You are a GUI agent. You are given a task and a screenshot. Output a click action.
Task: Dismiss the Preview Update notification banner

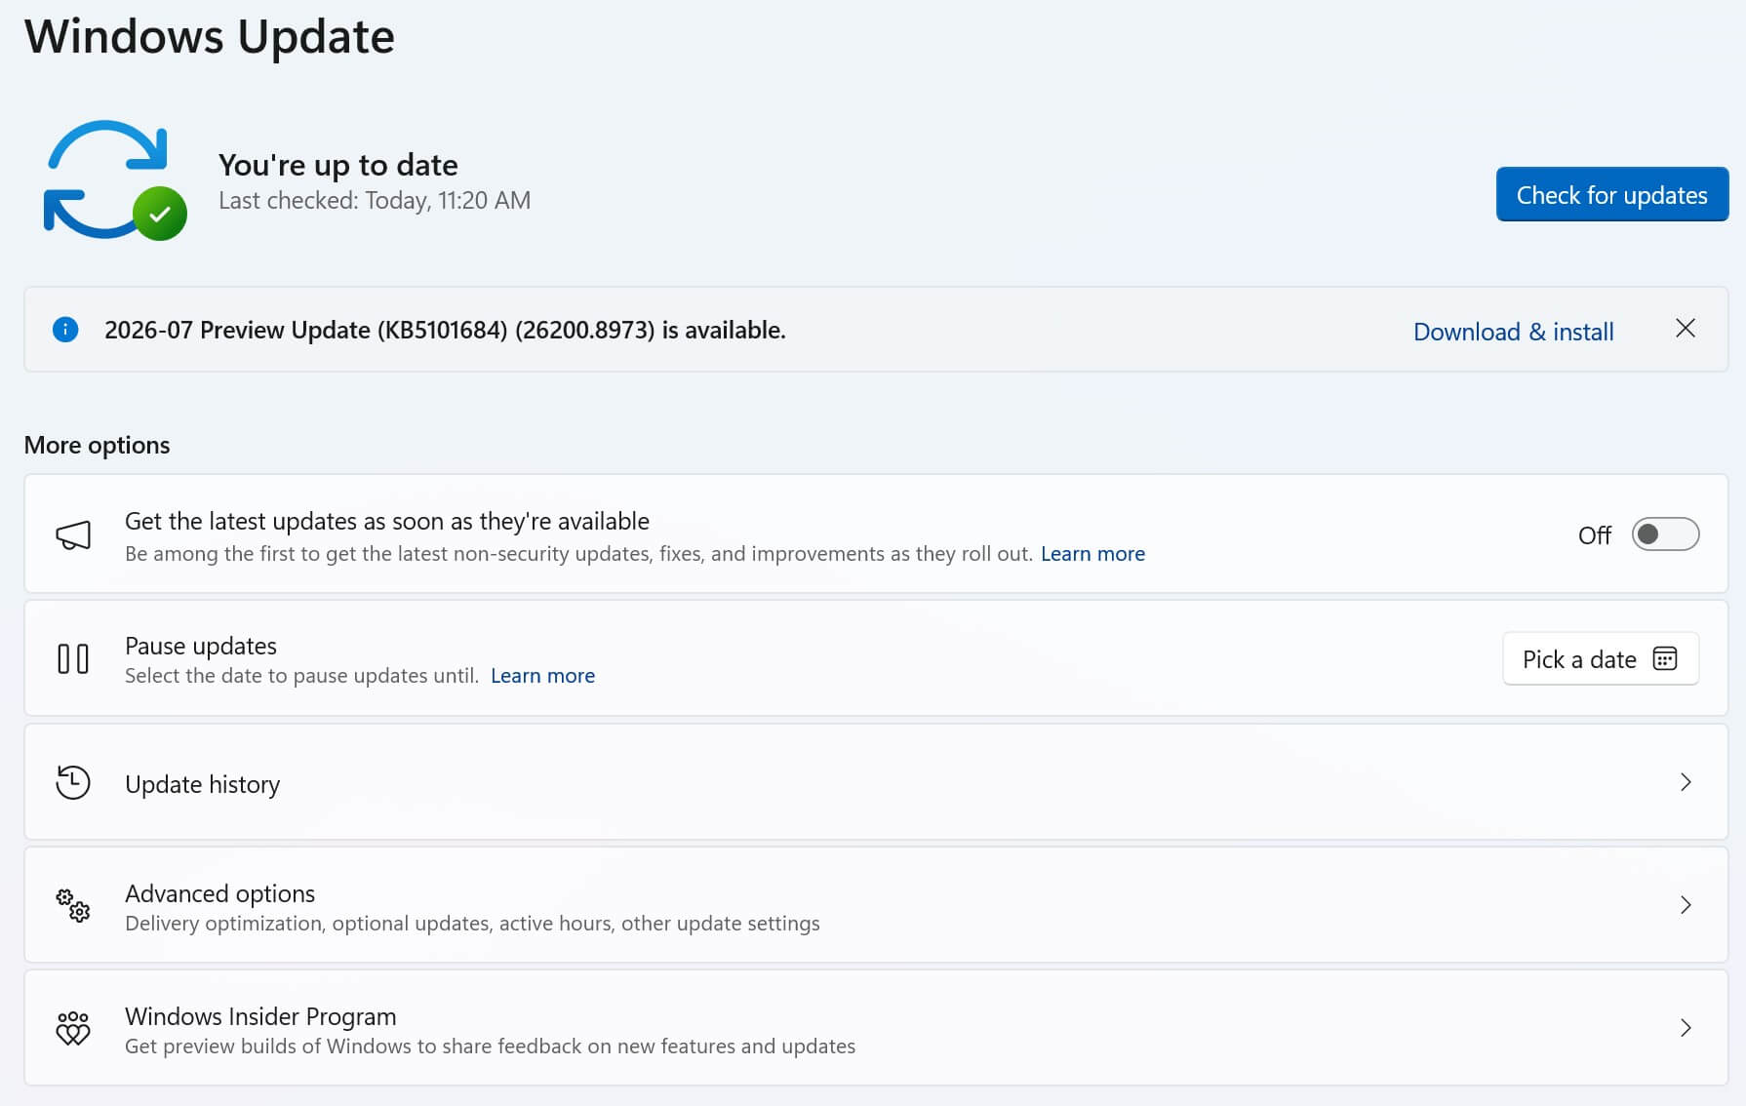(1685, 329)
